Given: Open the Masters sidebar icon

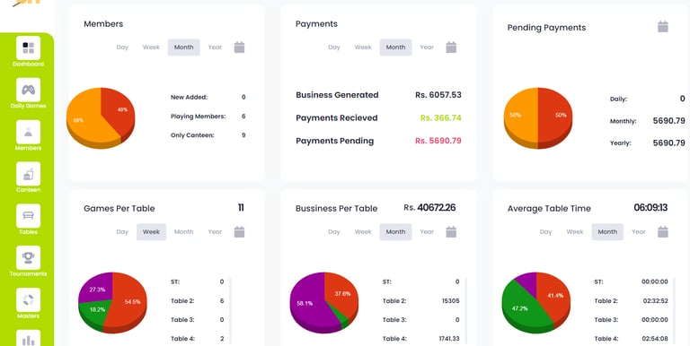Looking at the screenshot, I should click(28, 300).
